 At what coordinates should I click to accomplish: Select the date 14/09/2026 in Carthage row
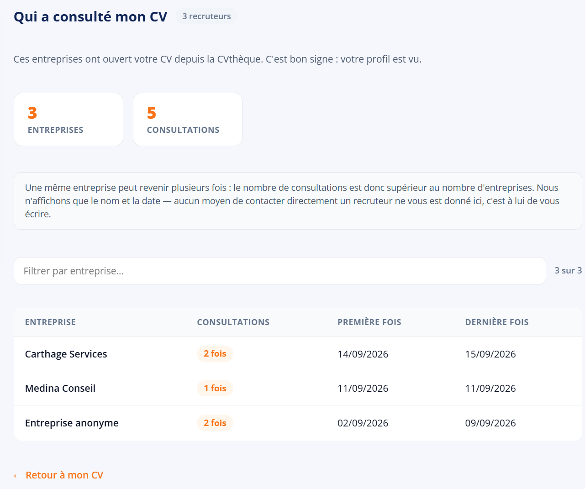pyautogui.click(x=363, y=354)
